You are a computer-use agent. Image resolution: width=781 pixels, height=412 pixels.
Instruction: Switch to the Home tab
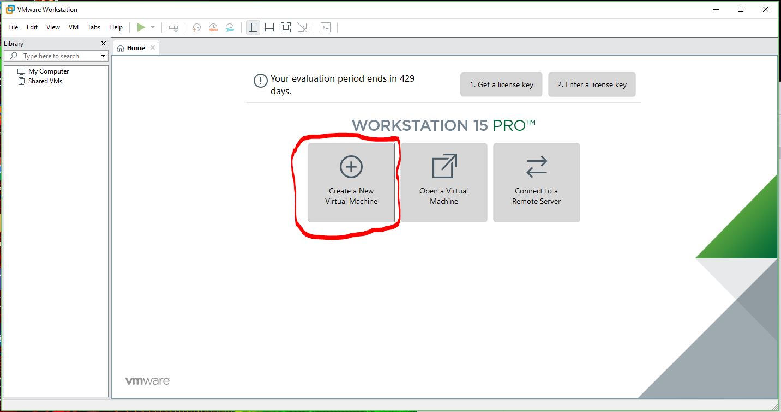(135, 47)
